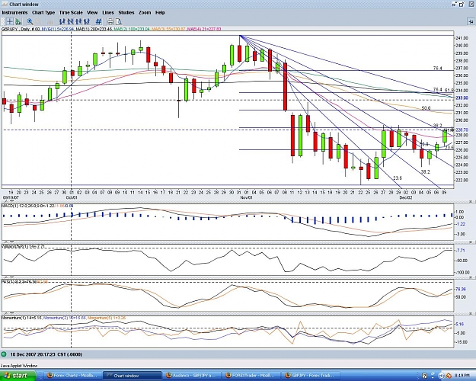The image size is (476, 381).
Task: Collapse the RSI panel using divider arrows
Action: 8,277
